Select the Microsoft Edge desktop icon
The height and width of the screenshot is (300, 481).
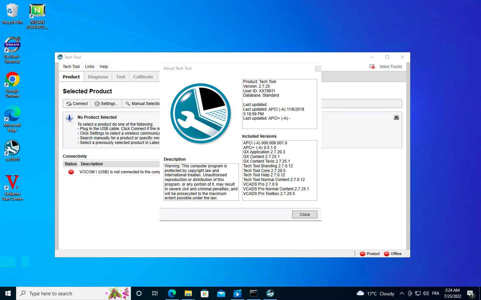point(12,119)
